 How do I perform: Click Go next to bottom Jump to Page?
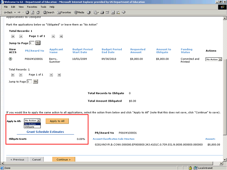(35, 81)
